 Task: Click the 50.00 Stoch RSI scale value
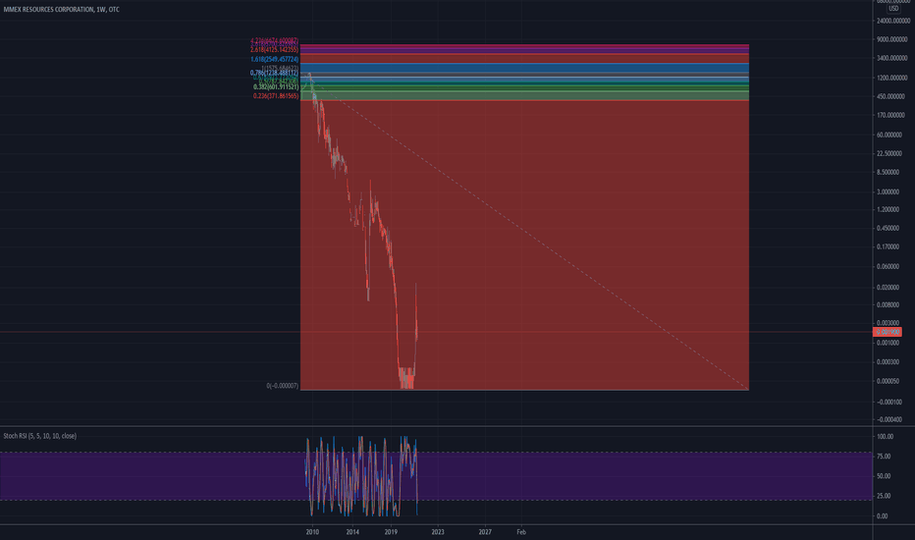tap(884, 476)
